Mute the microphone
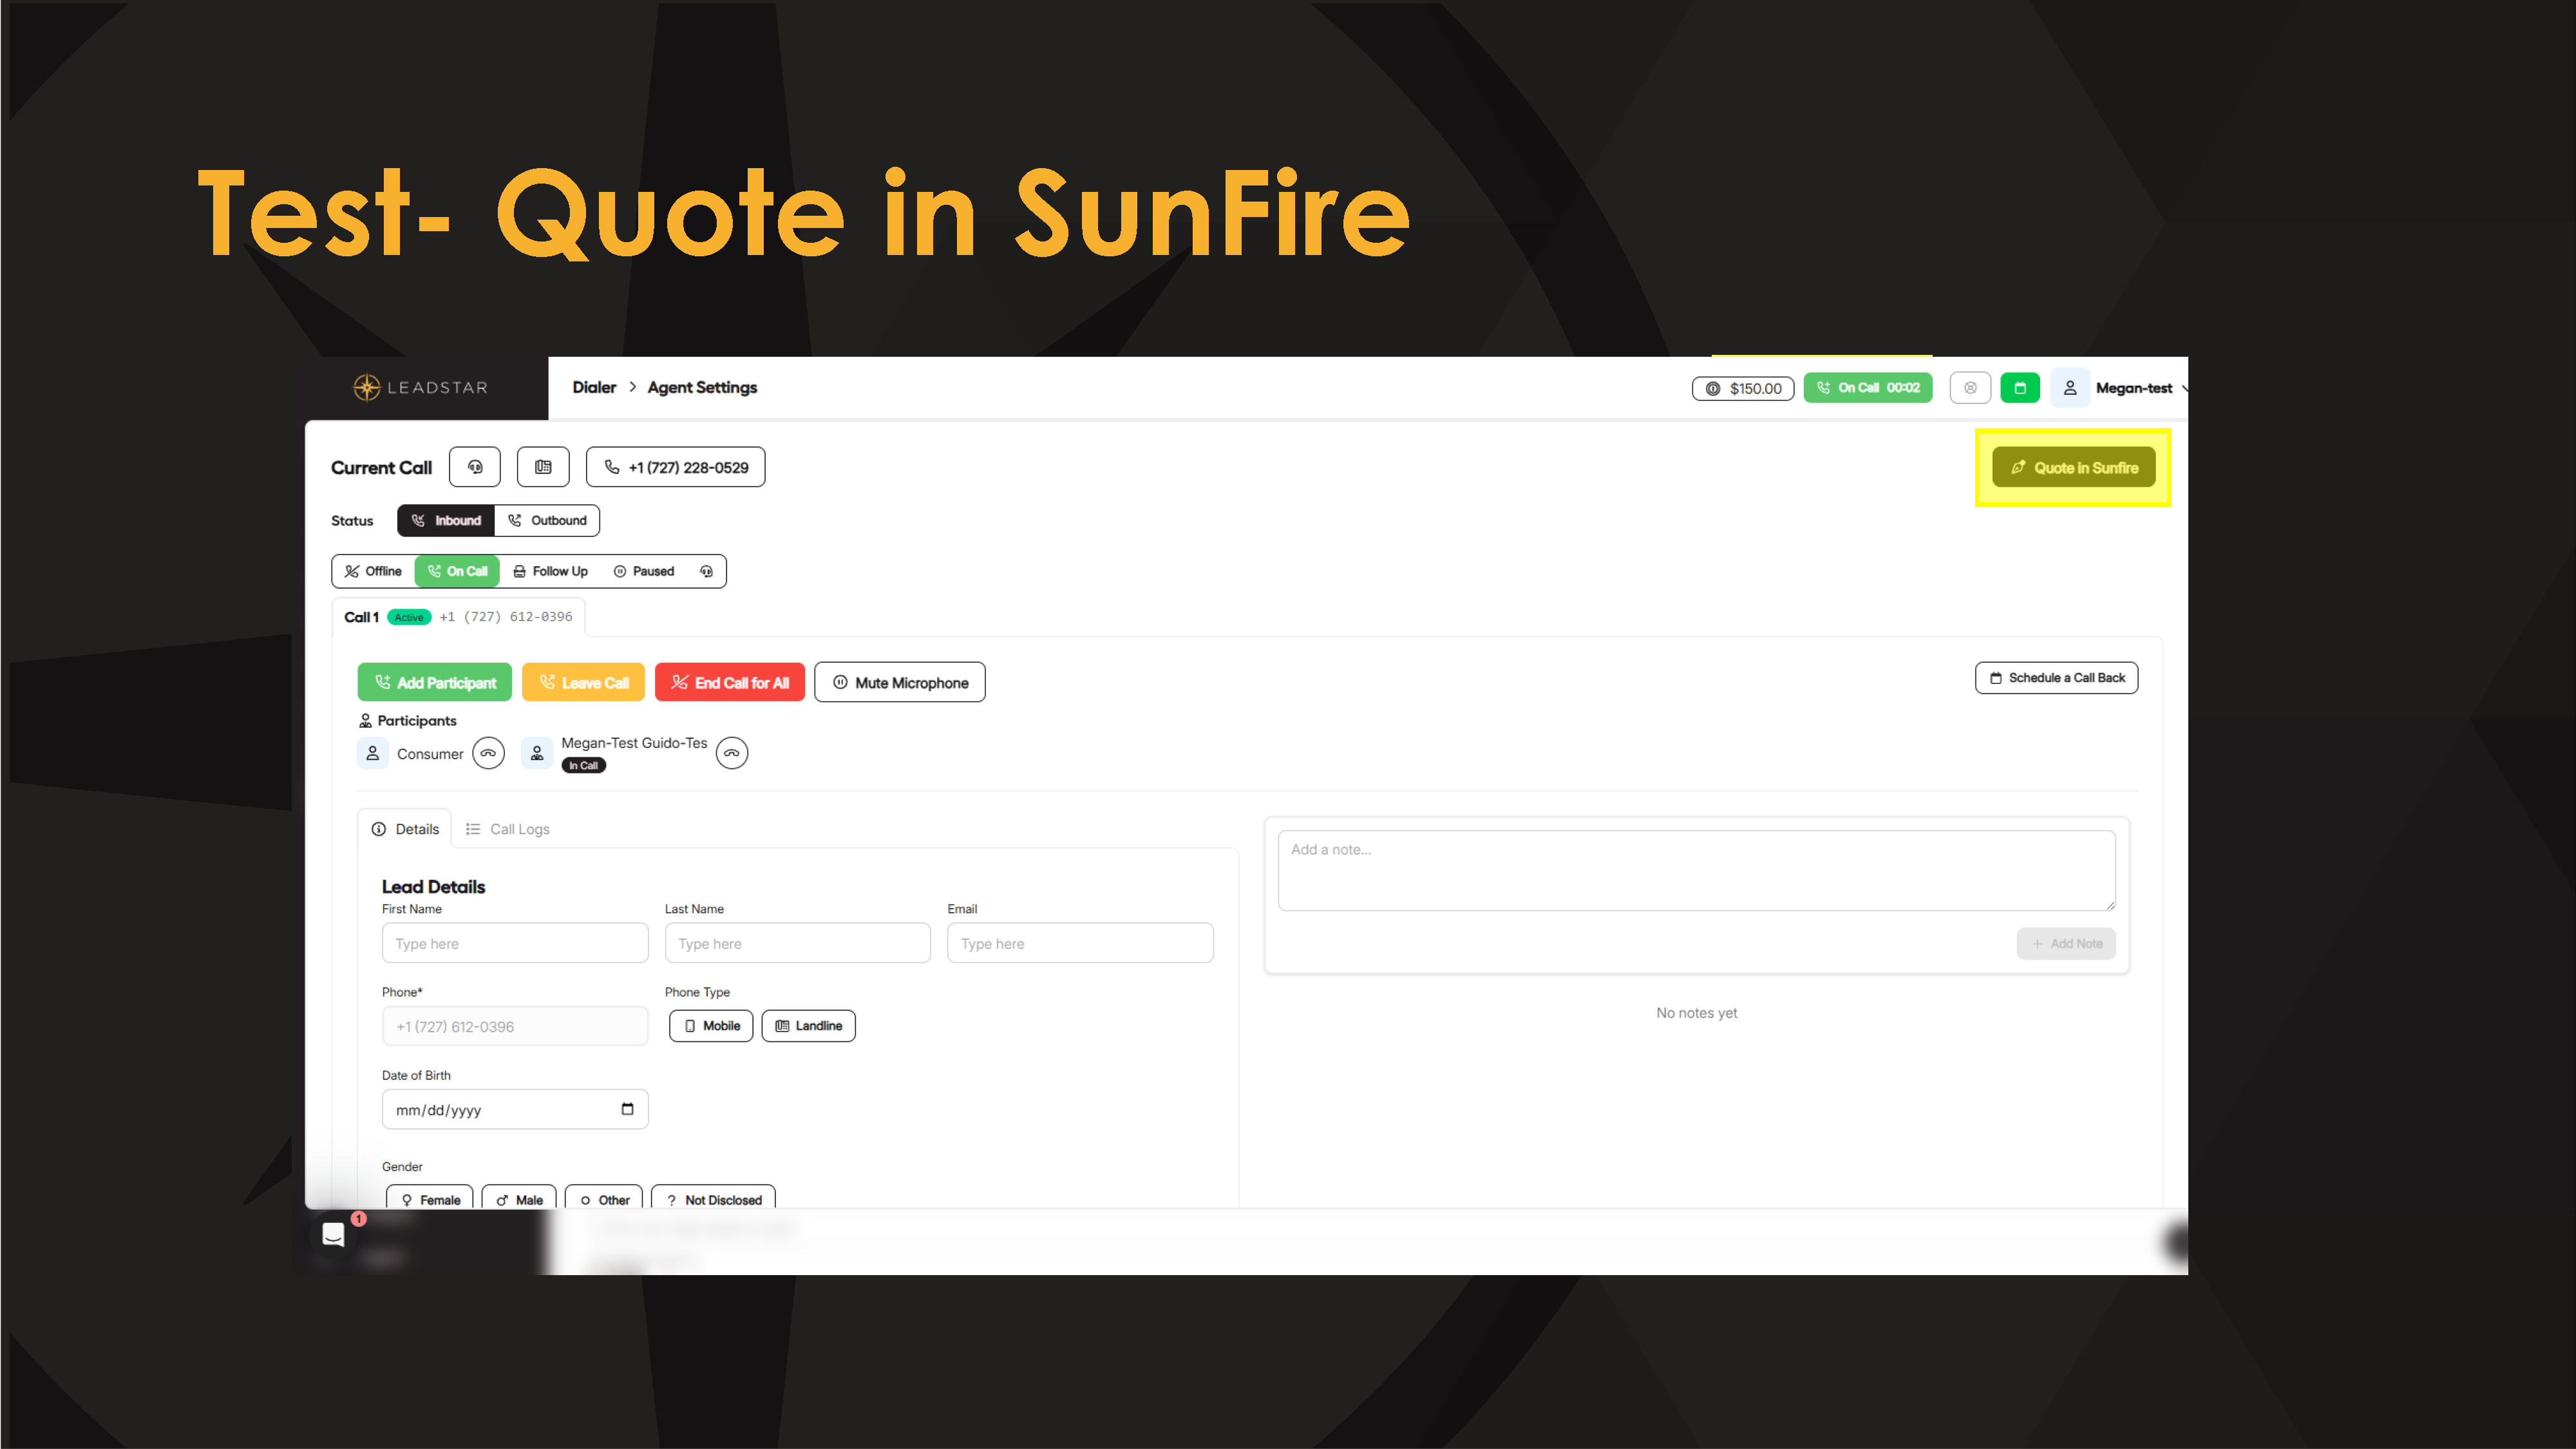 (900, 682)
